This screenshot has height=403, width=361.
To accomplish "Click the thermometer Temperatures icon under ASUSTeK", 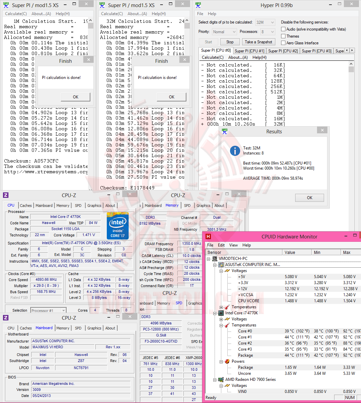I will click(x=227, y=307).
